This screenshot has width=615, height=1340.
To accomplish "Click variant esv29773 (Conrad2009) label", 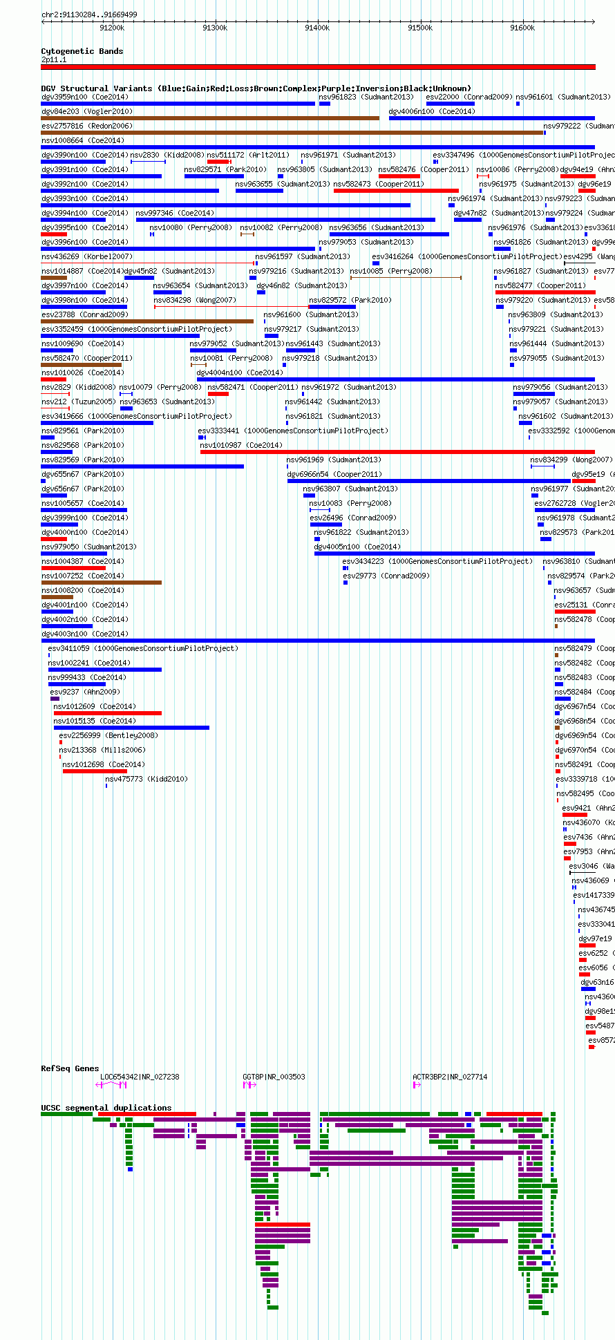I will point(386,576).
